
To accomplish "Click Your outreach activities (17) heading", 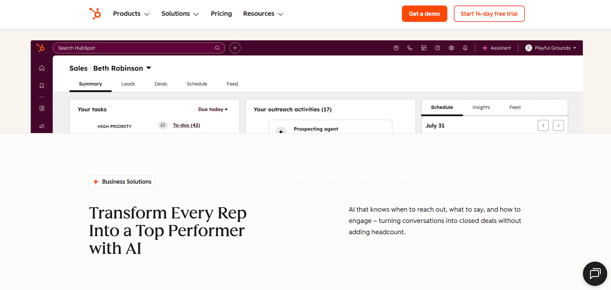I will tap(293, 109).
